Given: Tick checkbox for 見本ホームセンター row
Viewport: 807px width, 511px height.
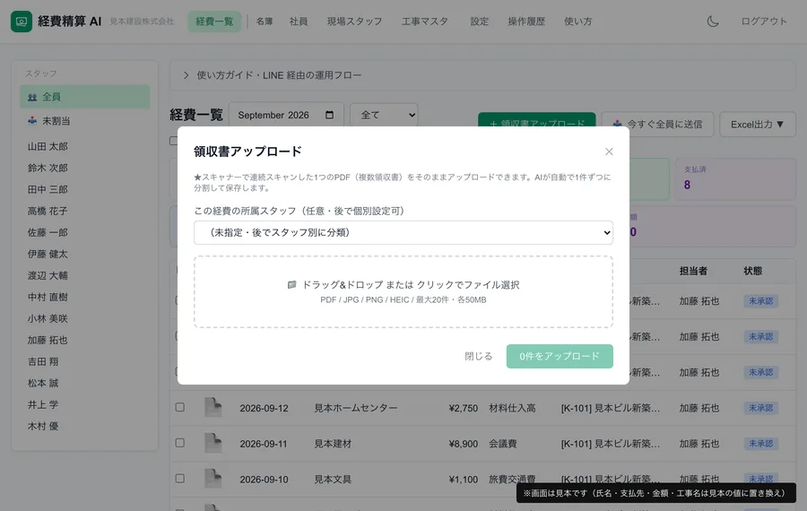Looking at the screenshot, I should pos(179,407).
